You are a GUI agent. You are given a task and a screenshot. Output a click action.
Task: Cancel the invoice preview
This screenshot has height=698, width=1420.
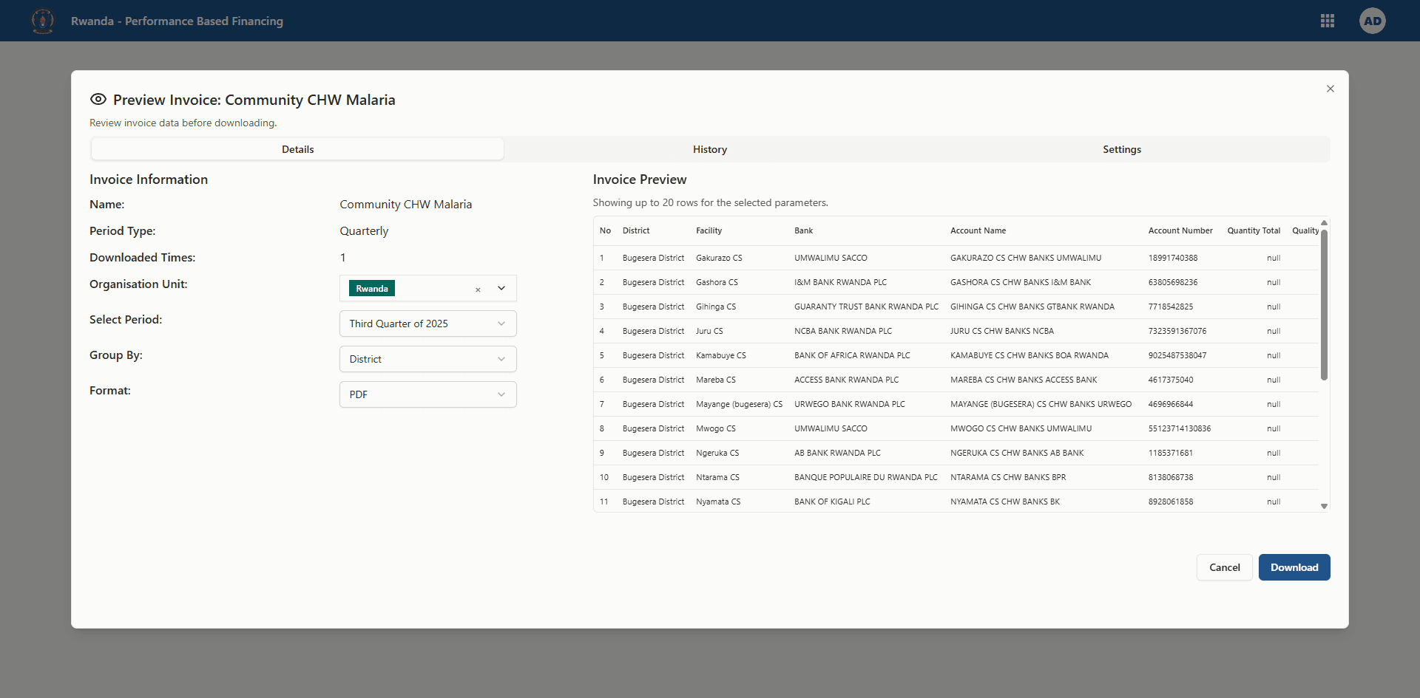[x=1224, y=567]
